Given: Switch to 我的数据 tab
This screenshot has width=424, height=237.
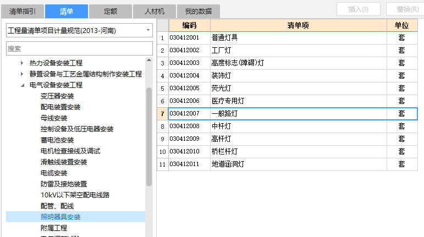Looking at the screenshot, I should click(x=198, y=12).
